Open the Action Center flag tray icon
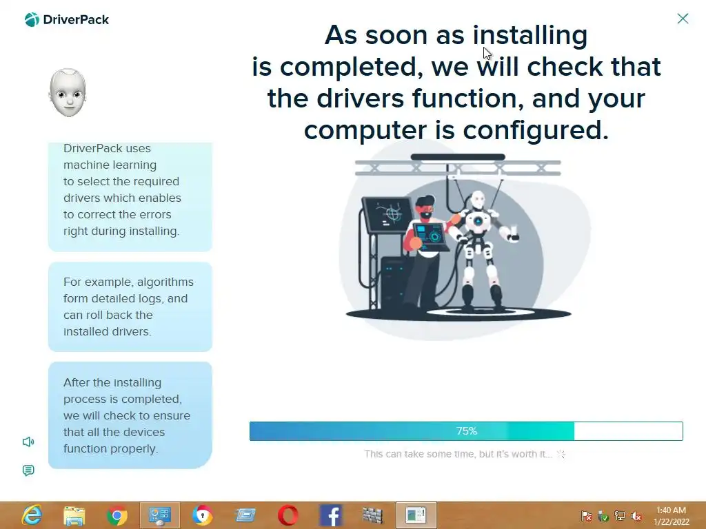The width and height of the screenshot is (706, 529). (586, 516)
